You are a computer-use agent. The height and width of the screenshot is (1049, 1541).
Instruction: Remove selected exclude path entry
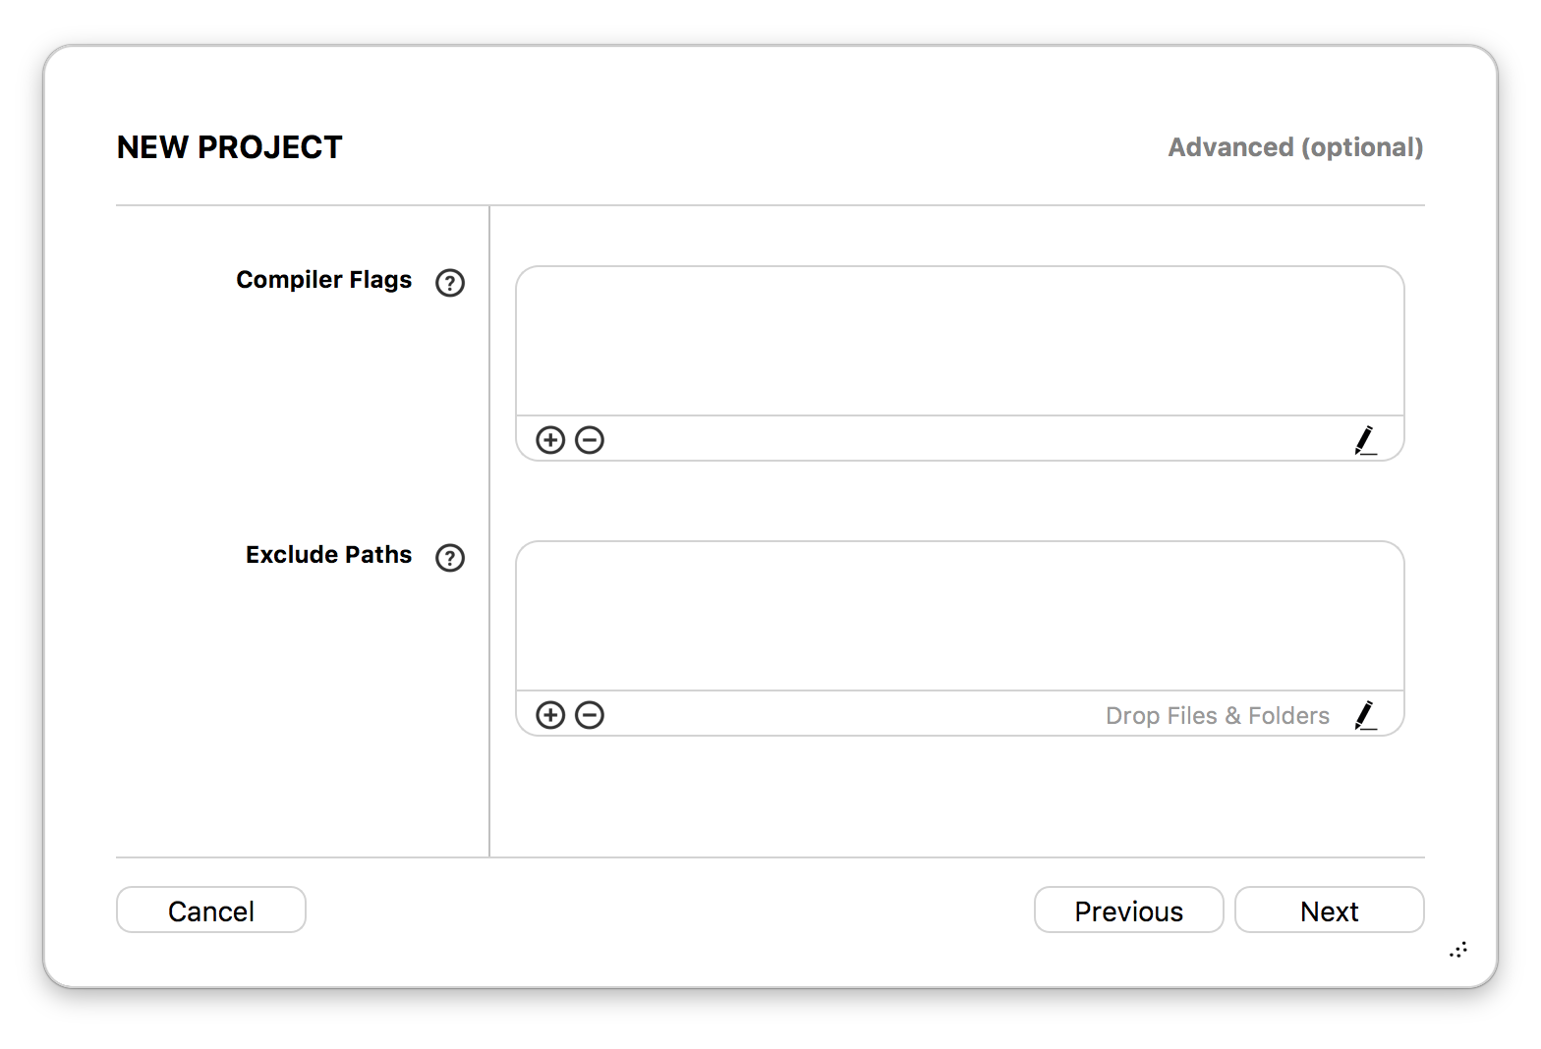pos(590,715)
